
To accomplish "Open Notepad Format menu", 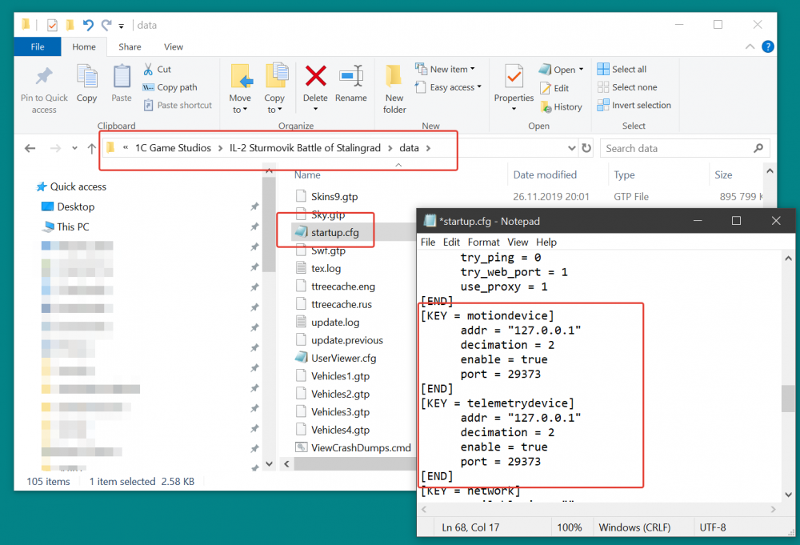I will [x=483, y=242].
